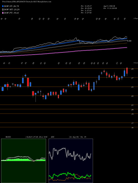This screenshot has height=183, width=138.
Task: Click the white DOW MT legend swatch
Action: (3, 10)
